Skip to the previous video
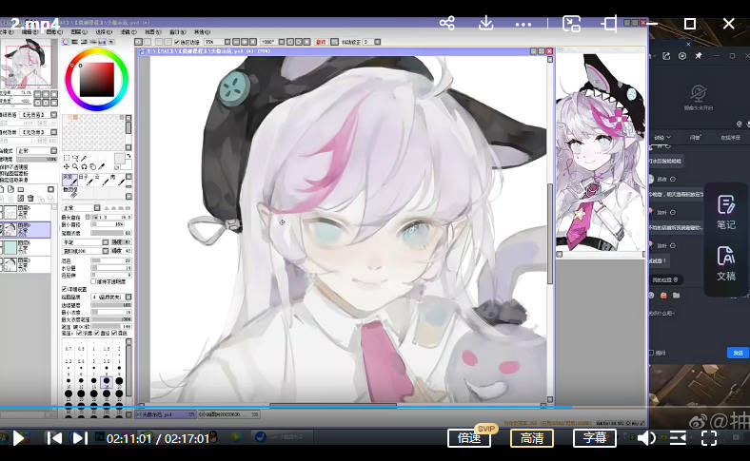This screenshot has height=461, width=750. coord(54,438)
